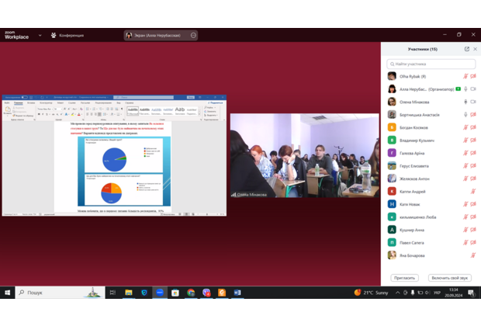Apply Bold formatting in Word ribbon
This screenshot has height=326, width=481.
click(39, 114)
